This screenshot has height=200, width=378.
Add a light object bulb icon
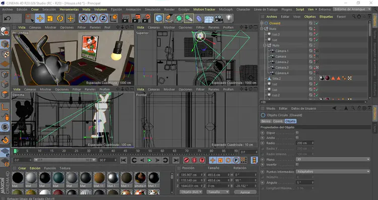(x=229, y=19)
